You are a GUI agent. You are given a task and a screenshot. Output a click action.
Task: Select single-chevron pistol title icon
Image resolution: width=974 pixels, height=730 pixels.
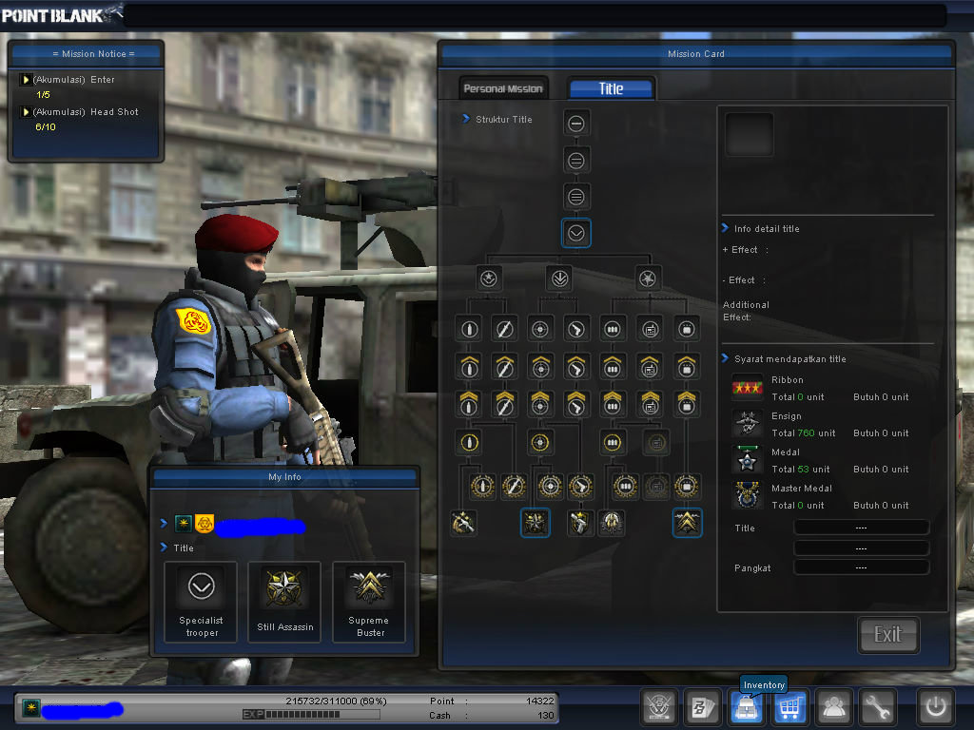pos(575,367)
